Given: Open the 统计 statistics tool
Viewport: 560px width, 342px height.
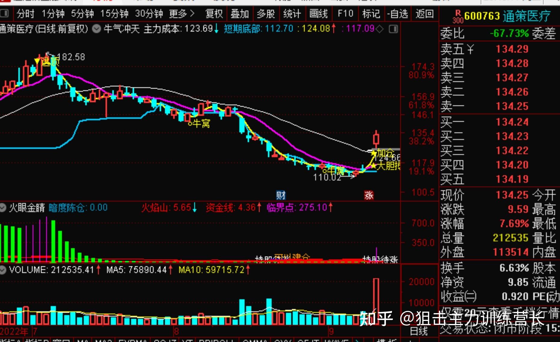Looking at the screenshot, I should (292, 14).
